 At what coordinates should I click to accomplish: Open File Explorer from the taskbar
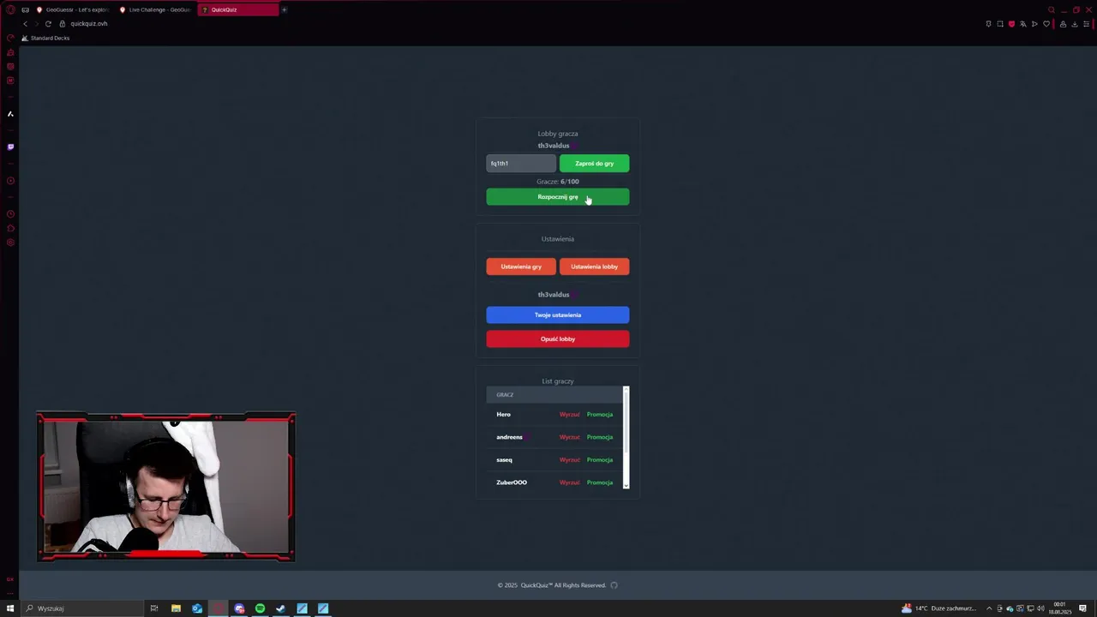click(176, 608)
